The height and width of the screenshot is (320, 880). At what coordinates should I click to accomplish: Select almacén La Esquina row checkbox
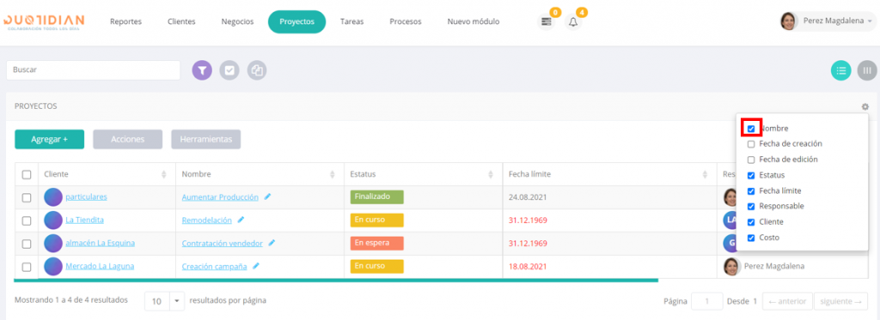[x=27, y=244]
